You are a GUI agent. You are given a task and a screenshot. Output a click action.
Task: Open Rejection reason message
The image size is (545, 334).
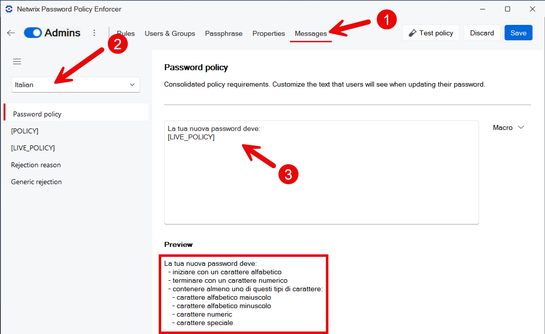(36, 165)
